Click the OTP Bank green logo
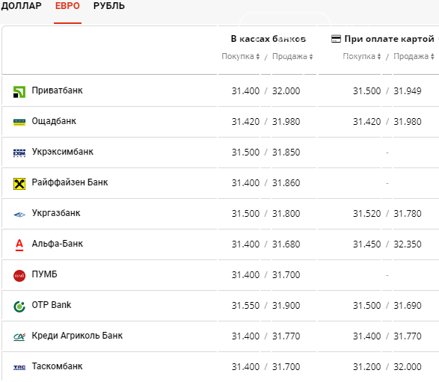 click(19, 306)
